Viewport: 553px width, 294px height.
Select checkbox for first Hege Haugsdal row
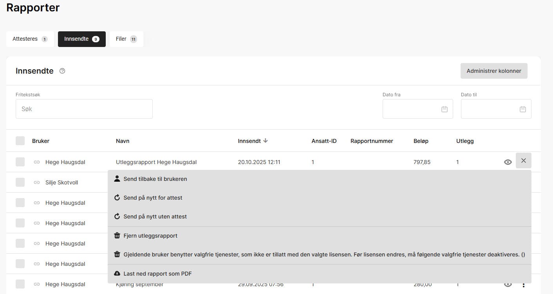[x=20, y=162]
